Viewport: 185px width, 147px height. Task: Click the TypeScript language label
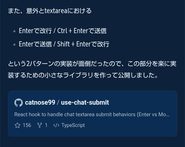coord(73,125)
